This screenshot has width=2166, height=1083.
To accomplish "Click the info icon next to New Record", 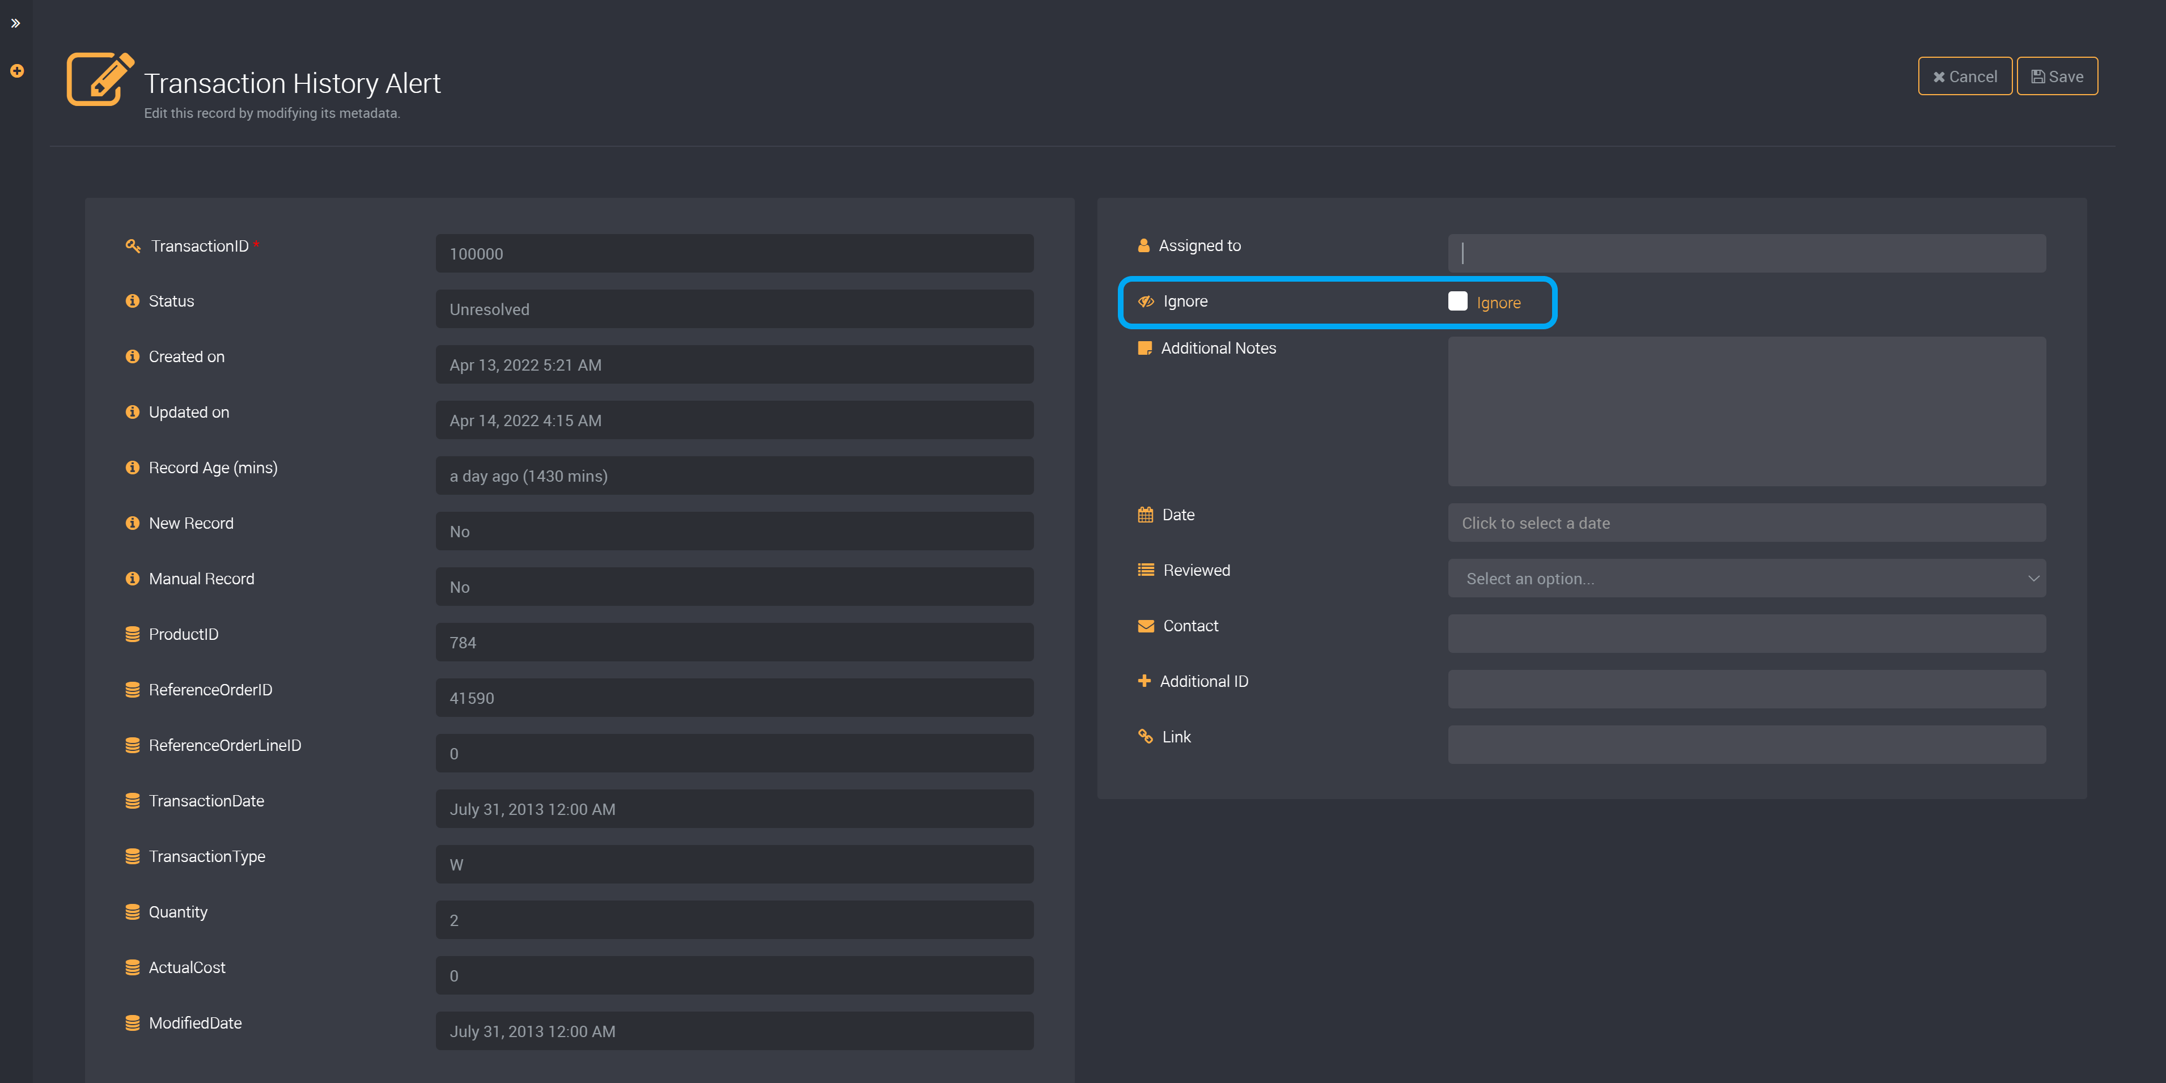I will [x=132, y=523].
